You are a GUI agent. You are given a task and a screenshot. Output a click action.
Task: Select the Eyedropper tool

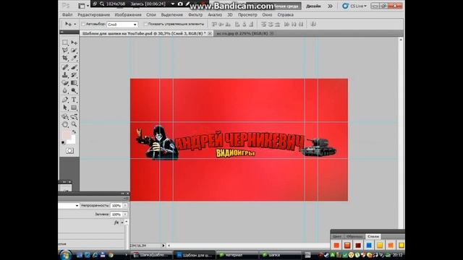(x=74, y=58)
